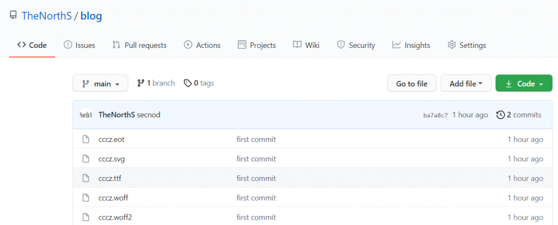Go to the Projects tab
This screenshot has width=558, height=225.
coord(257,45)
